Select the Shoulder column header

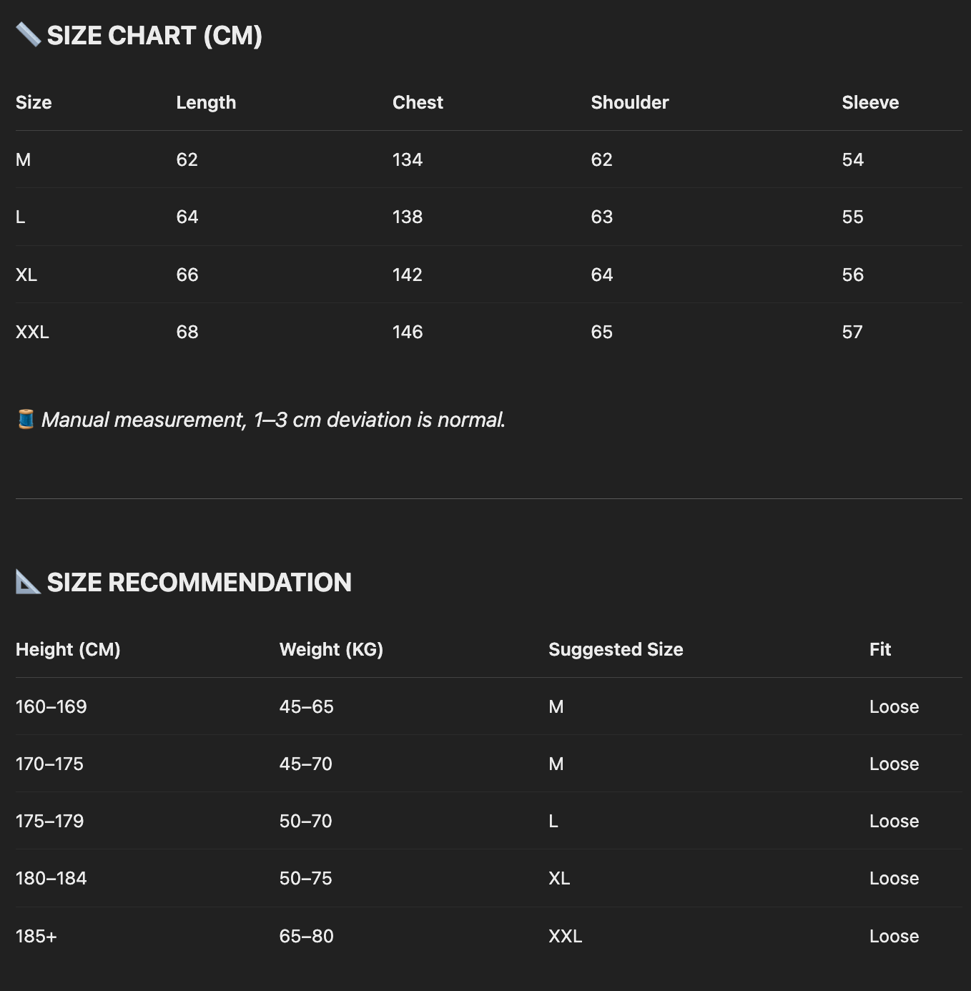click(x=629, y=102)
